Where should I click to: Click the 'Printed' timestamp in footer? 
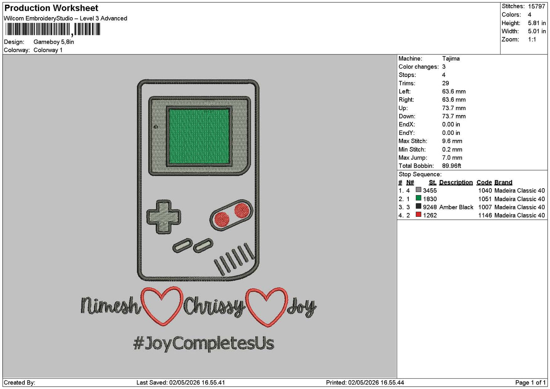point(365,383)
